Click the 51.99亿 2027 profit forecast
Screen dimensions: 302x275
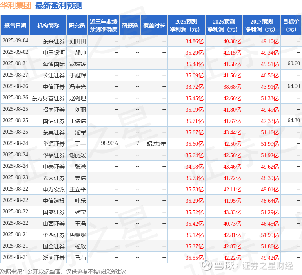270,144
